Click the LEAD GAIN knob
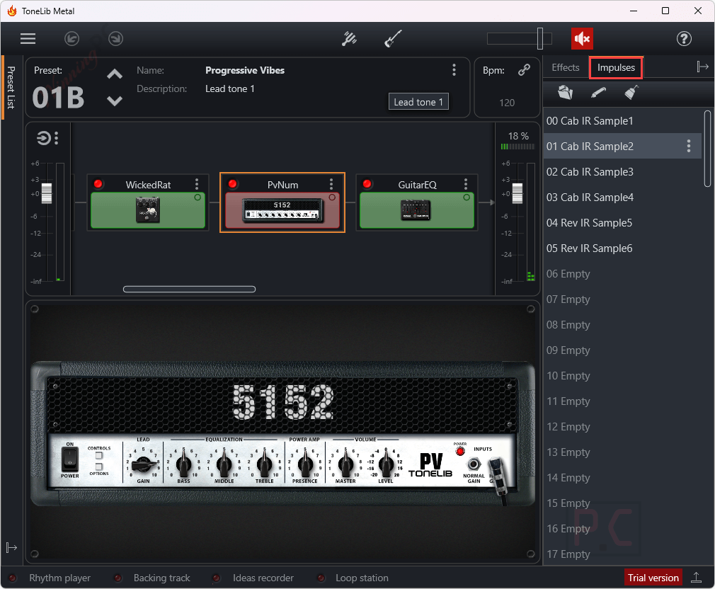 pos(143,464)
